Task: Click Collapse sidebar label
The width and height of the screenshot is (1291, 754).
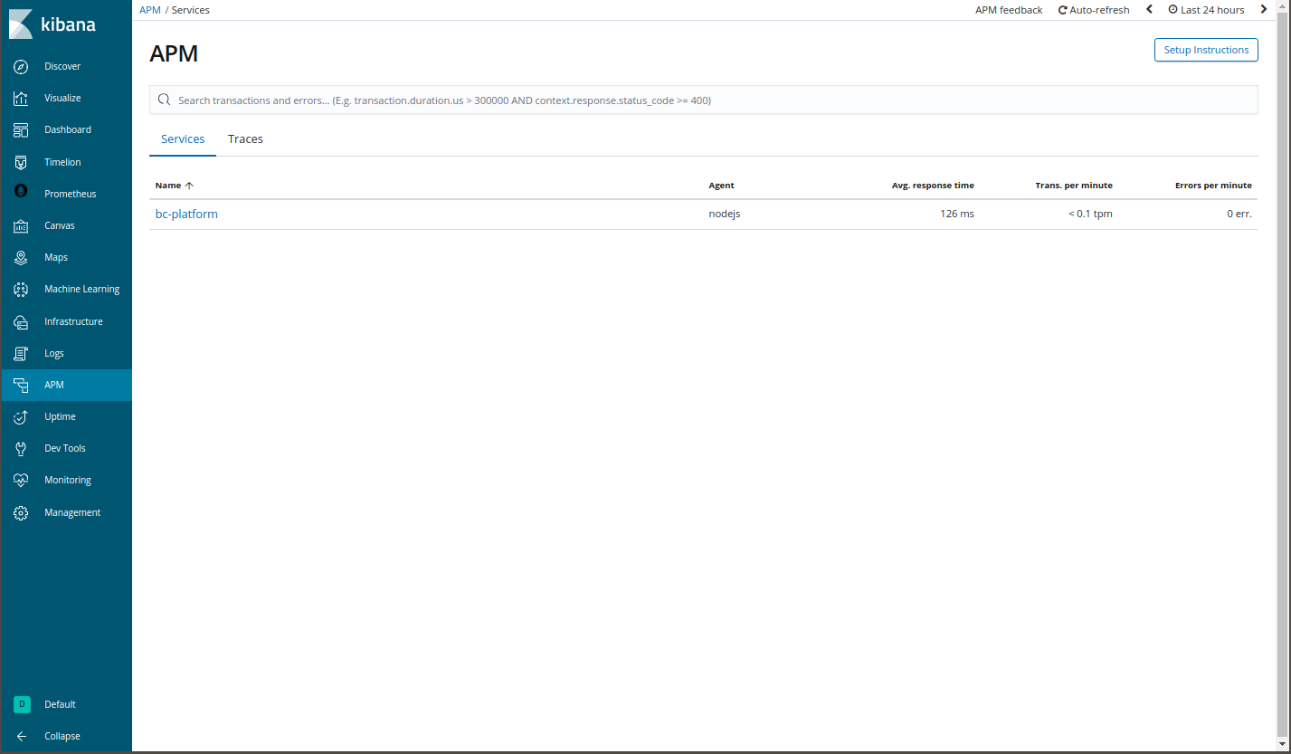Action: (62, 736)
